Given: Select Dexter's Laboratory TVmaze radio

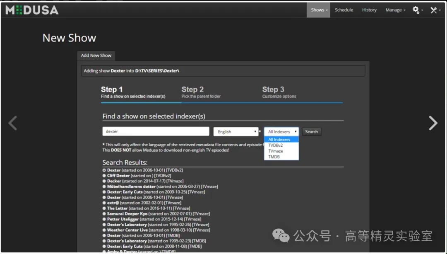Looking at the screenshot, I should coord(104,225).
